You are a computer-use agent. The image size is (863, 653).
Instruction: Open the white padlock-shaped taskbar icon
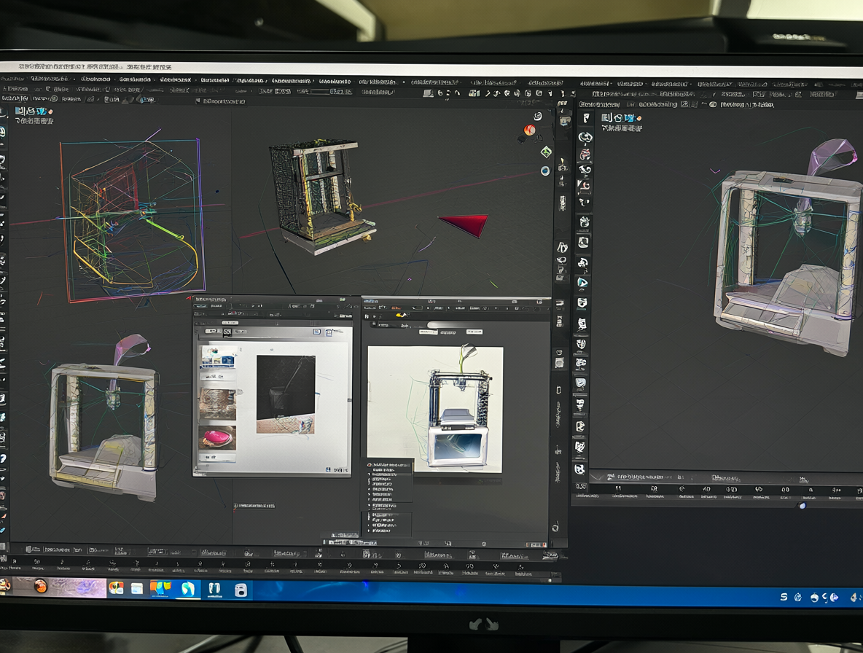[x=241, y=590]
